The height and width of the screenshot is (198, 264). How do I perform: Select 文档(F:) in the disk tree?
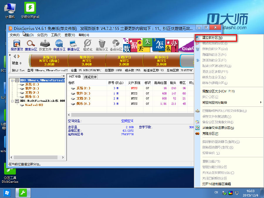tap(32, 92)
